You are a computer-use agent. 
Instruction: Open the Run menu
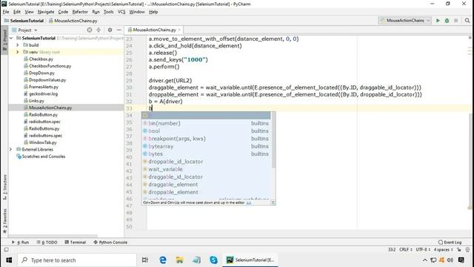click(x=96, y=12)
